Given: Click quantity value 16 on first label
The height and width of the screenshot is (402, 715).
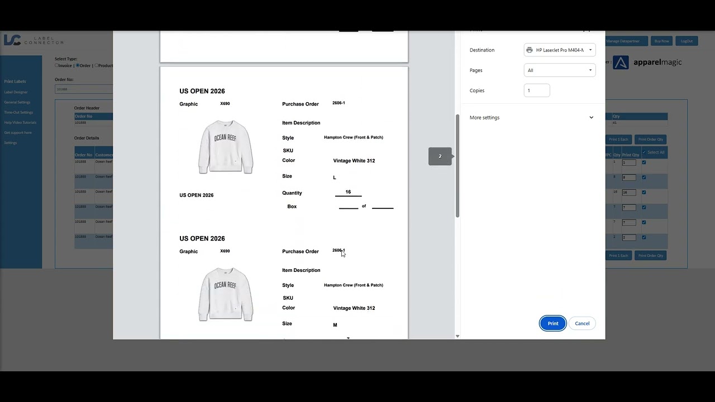Looking at the screenshot, I should pos(348,192).
